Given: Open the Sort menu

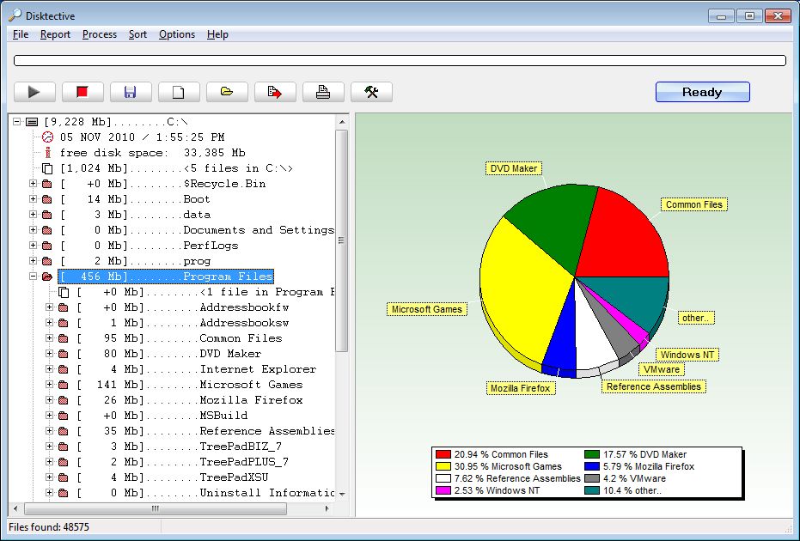Looking at the screenshot, I should [x=137, y=34].
